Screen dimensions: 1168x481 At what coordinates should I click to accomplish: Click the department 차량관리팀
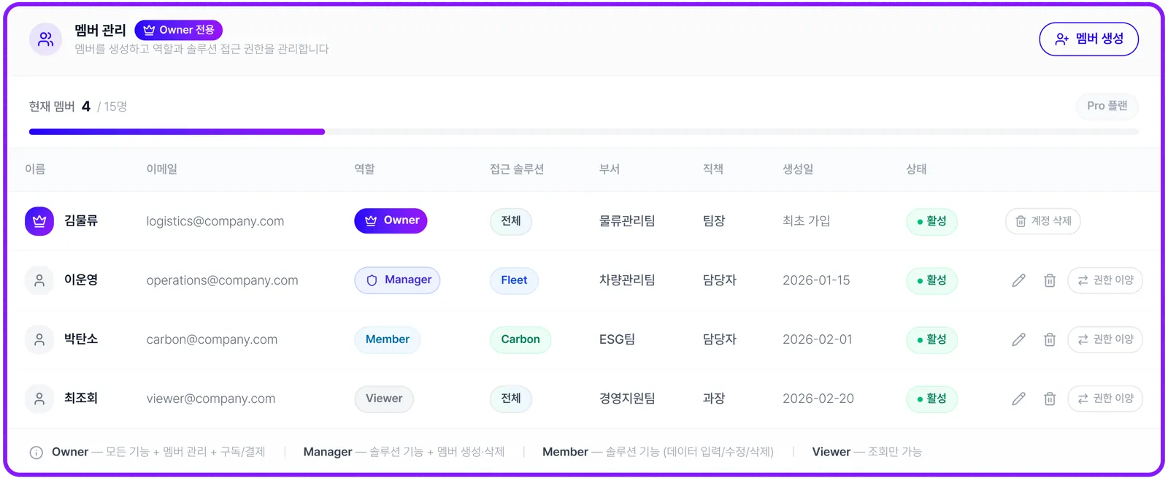pyautogui.click(x=627, y=280)
